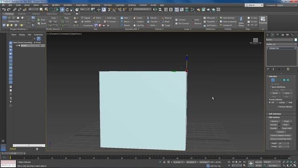The image size is (298, 168).
Task: Activate the Select and Rotate tool
Action: pos(67,9)
